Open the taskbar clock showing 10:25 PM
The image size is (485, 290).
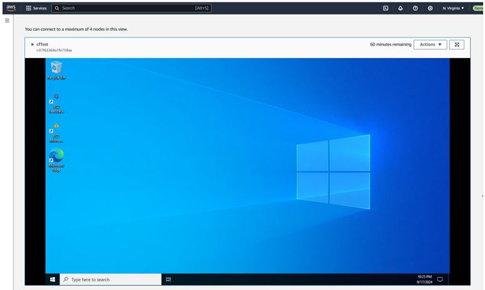(424, 279)
